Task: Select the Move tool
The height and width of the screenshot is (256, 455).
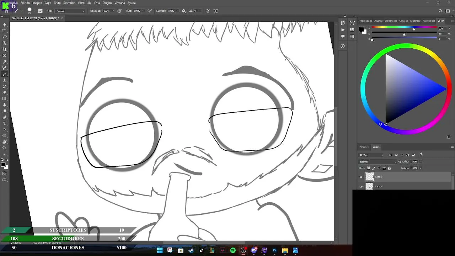Action: (5, 25)
